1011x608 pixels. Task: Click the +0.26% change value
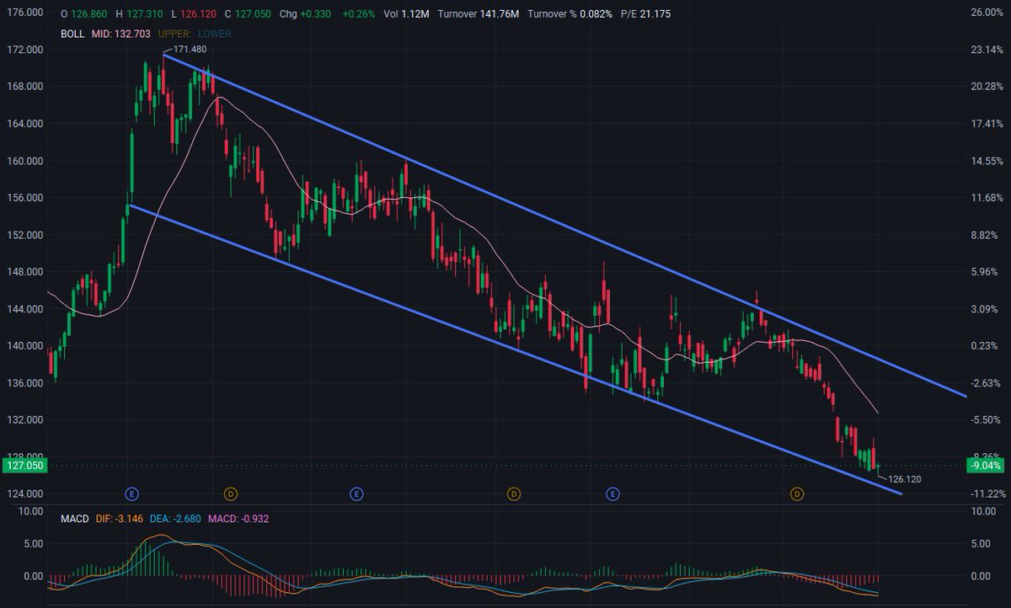tap(357, 14)
